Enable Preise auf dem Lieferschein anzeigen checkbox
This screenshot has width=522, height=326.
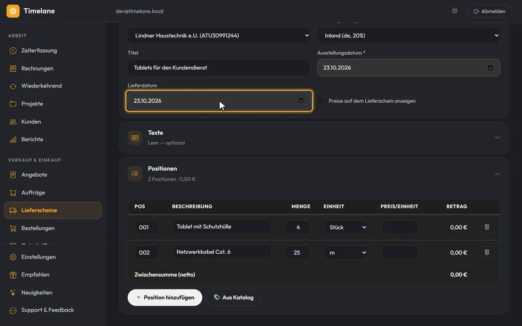pos(321,101)
